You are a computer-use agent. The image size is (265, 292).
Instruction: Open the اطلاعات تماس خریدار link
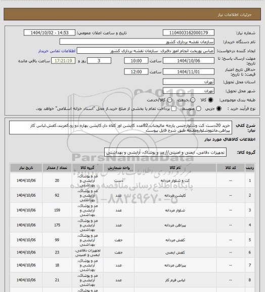(57, 51)
